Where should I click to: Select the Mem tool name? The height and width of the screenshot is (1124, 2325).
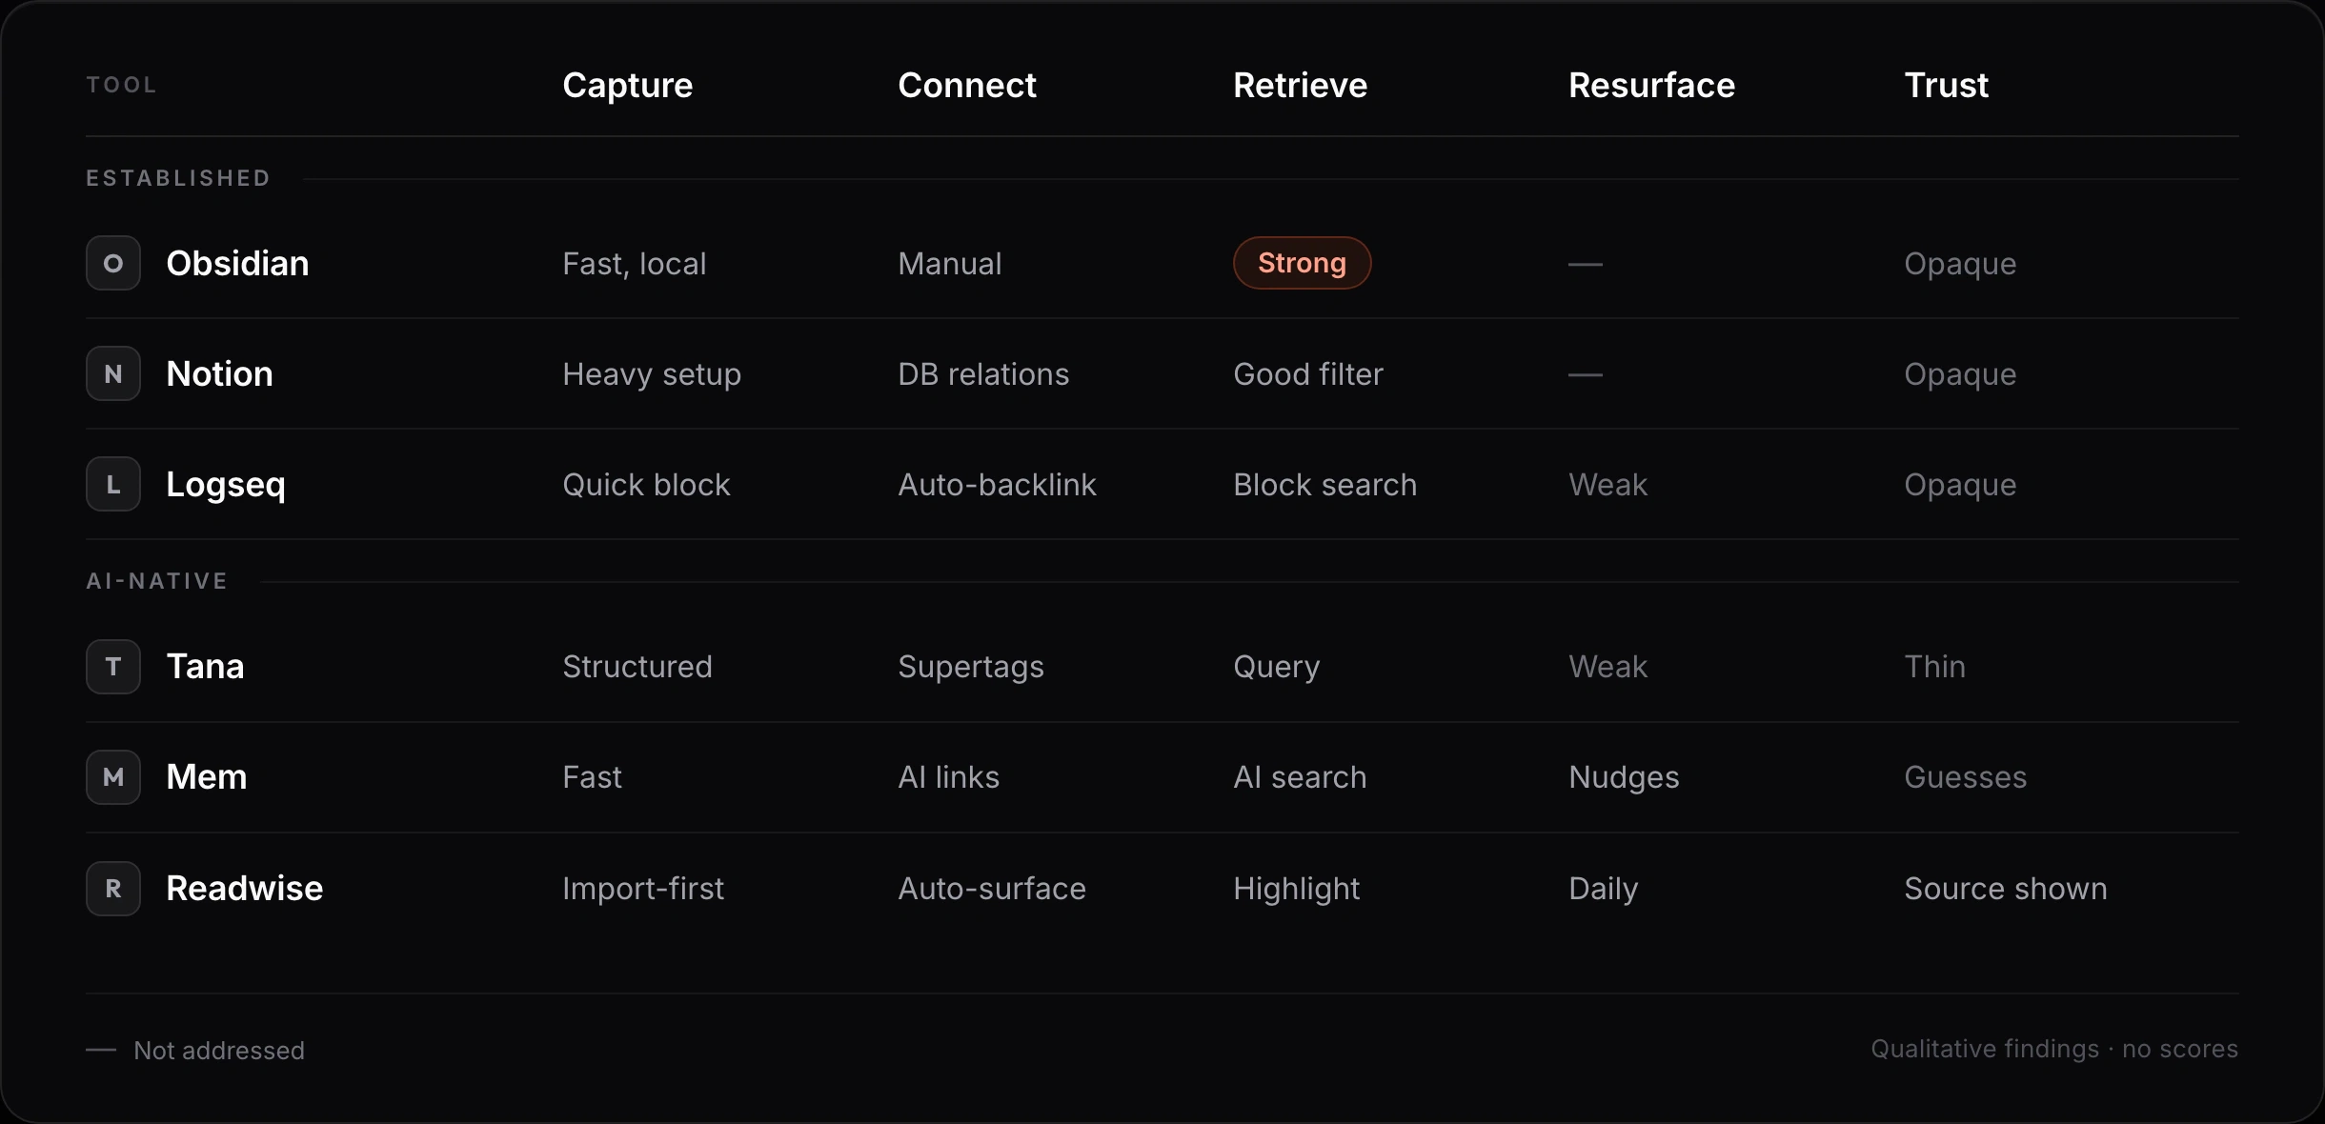pos(207,777)
